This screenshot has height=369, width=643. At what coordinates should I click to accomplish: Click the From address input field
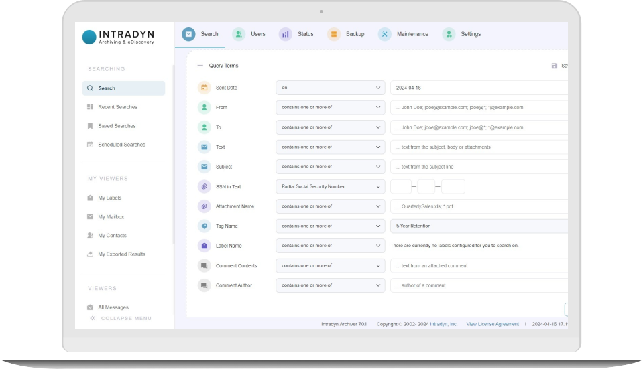[x=479, y=107]
